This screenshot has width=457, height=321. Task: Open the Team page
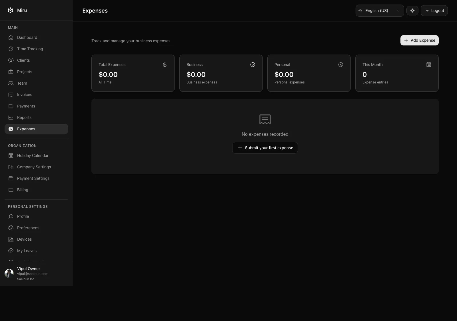pos(36,83)
